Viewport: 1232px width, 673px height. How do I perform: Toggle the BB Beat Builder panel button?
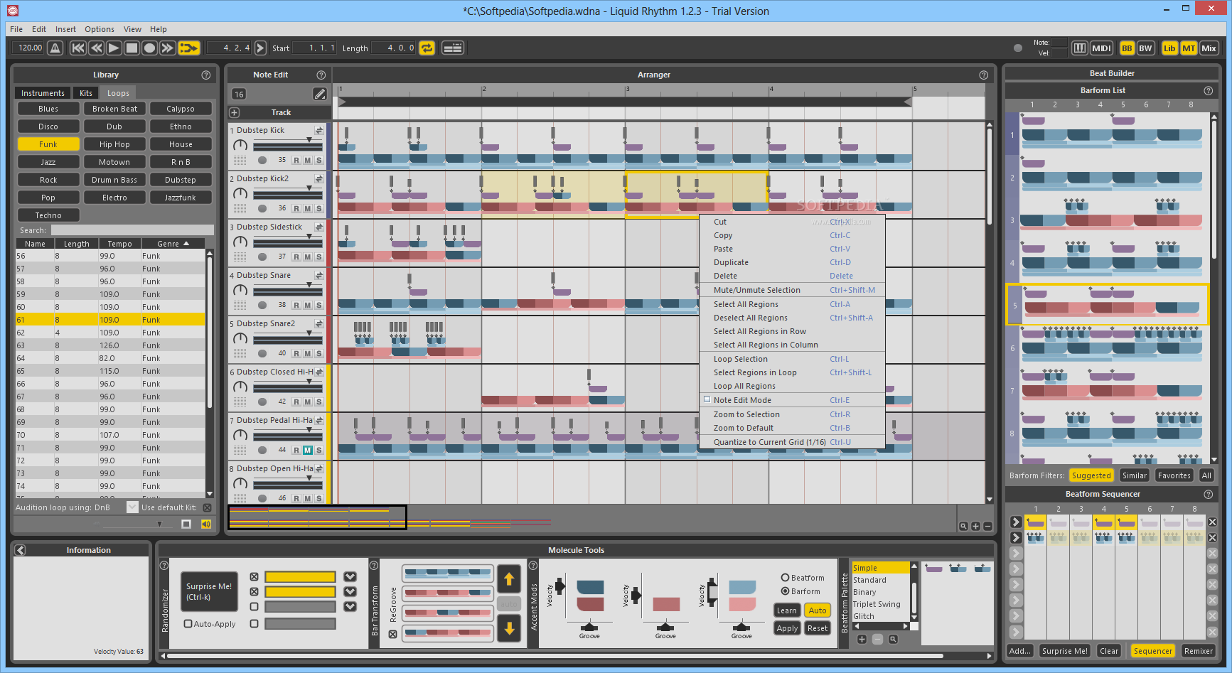pyautogui.click(x=1127, y=48)
